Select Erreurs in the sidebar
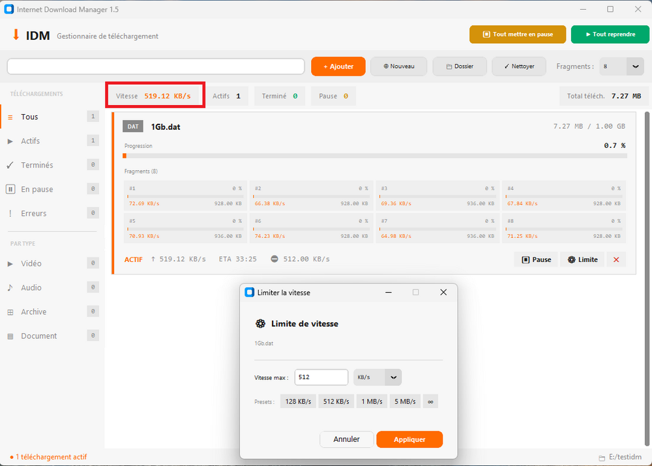This screenshot has height=466, width=652. [52, 213]
